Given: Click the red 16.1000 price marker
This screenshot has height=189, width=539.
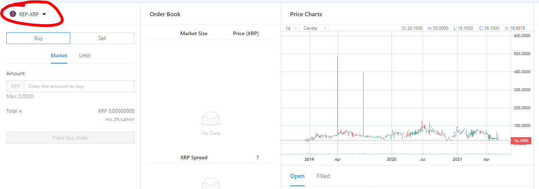Looking at the screenshot, I should point(521,141).
